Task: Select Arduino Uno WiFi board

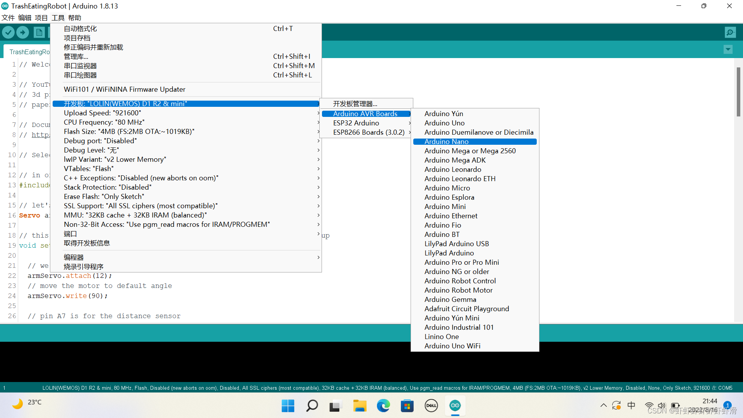Action: [475, 346]
